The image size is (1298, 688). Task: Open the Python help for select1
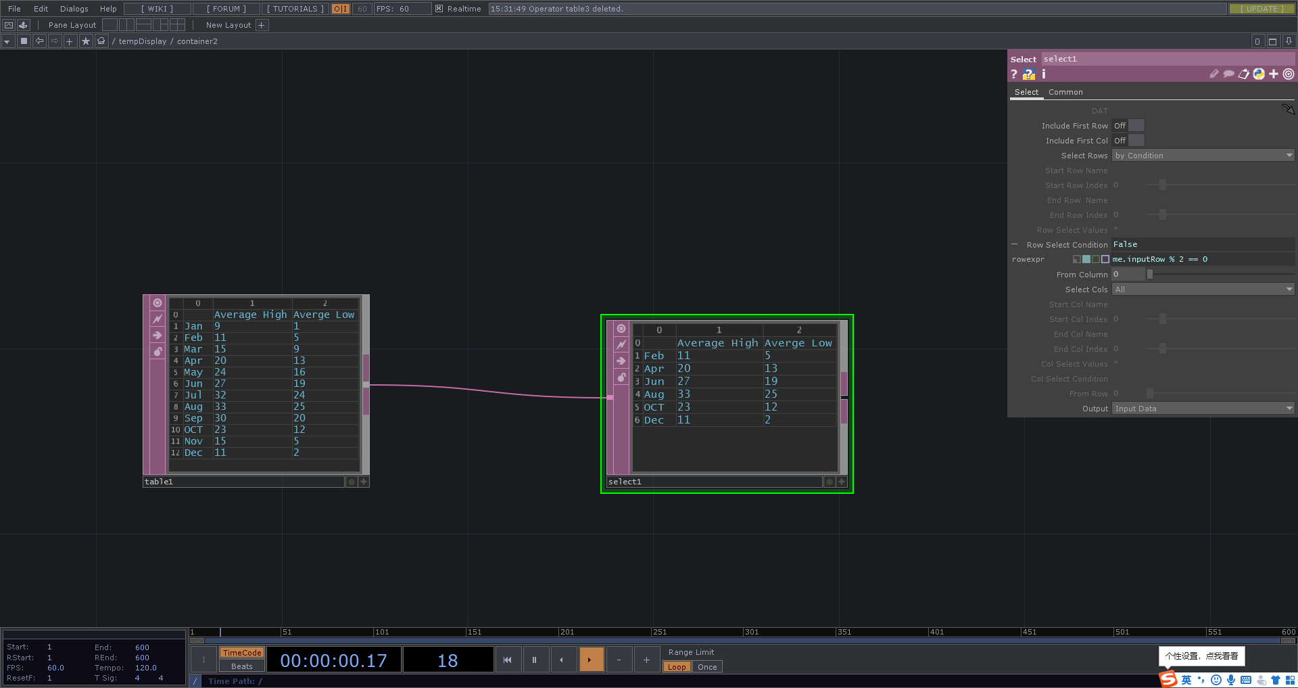[x=1028, y=74]
